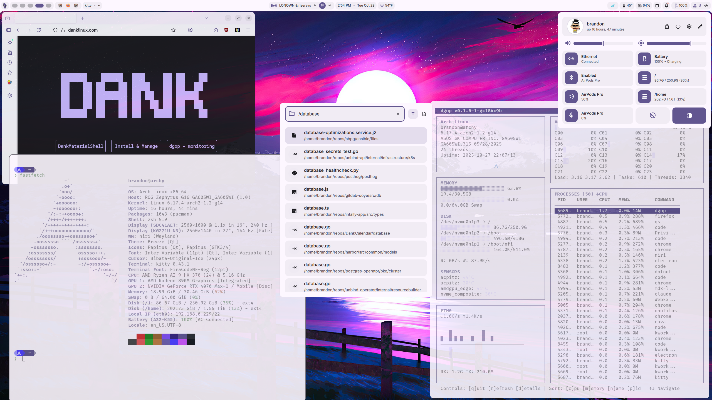Open the database_healthcheck.py search result
The image size is (712, 400).
pos(356,173)
